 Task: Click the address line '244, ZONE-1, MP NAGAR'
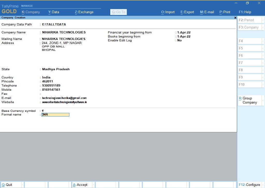click(62, 43)
